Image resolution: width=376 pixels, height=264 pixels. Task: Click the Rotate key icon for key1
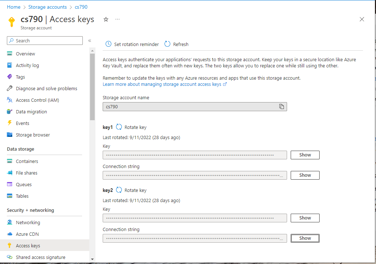(x=119, y=127)
